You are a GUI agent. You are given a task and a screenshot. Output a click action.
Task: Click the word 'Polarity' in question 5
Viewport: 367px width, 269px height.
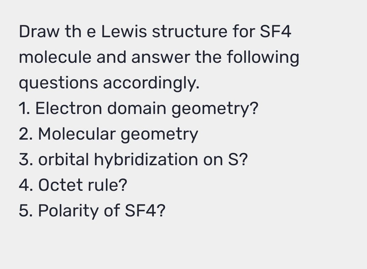coord(68,211)
